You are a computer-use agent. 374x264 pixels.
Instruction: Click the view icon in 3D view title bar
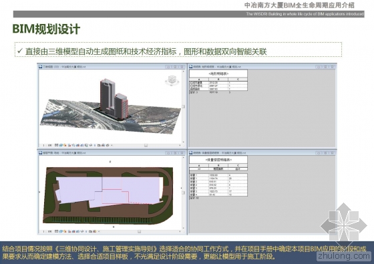coord(41,67)
